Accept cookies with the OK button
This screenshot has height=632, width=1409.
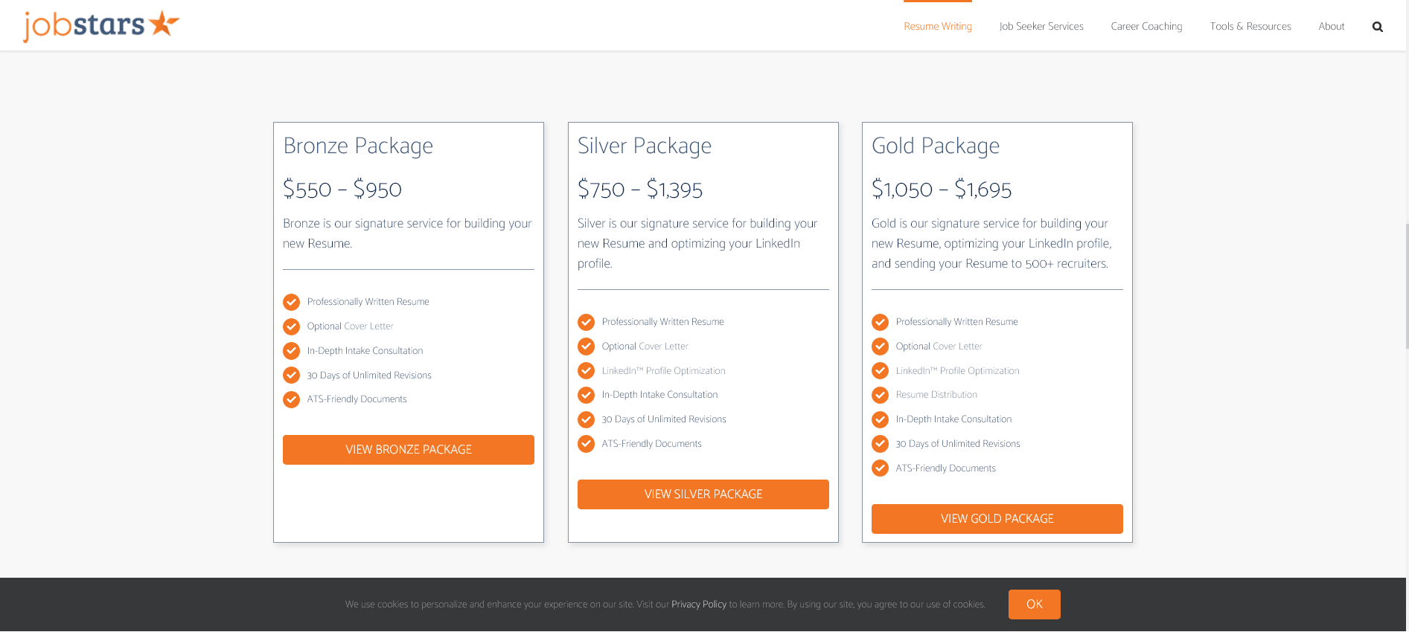click(1035, 604)
